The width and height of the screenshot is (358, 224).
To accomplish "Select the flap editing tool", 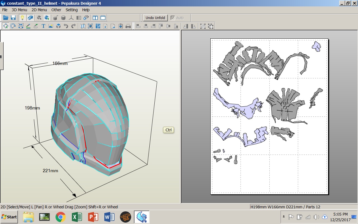I will 36,26.
